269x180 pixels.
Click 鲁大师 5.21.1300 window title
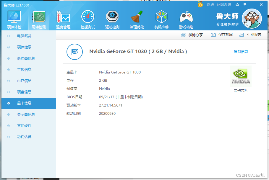pyautogui.click(x=16, y=5)
